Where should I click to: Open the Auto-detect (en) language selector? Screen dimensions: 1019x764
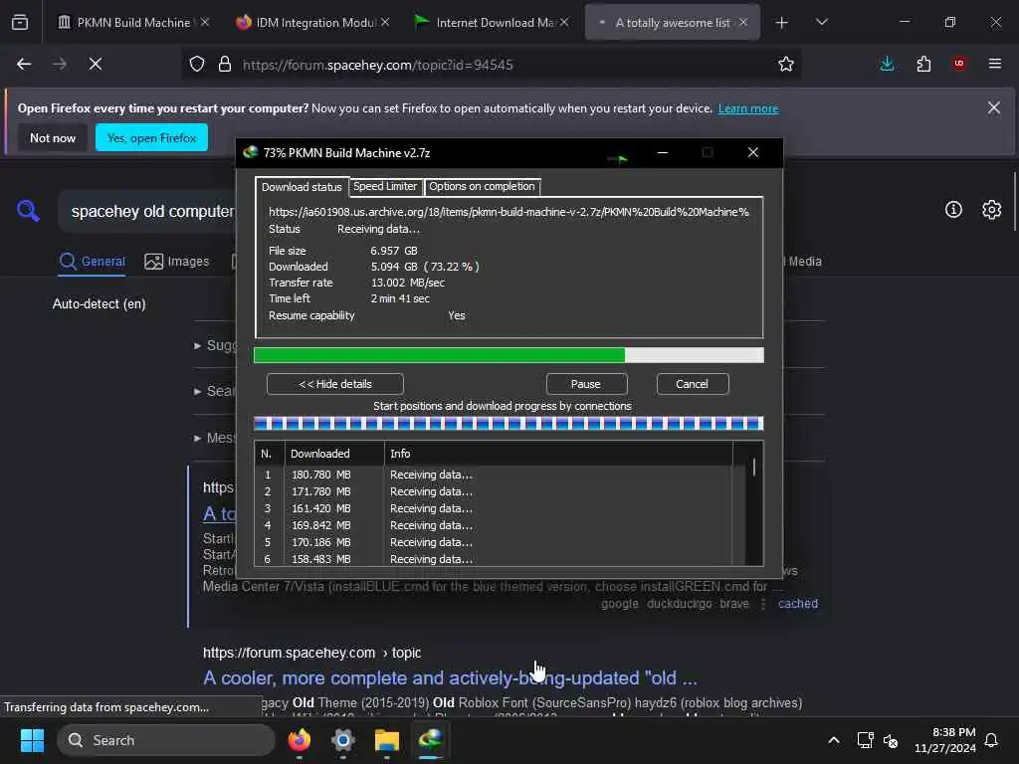[99, 303]
